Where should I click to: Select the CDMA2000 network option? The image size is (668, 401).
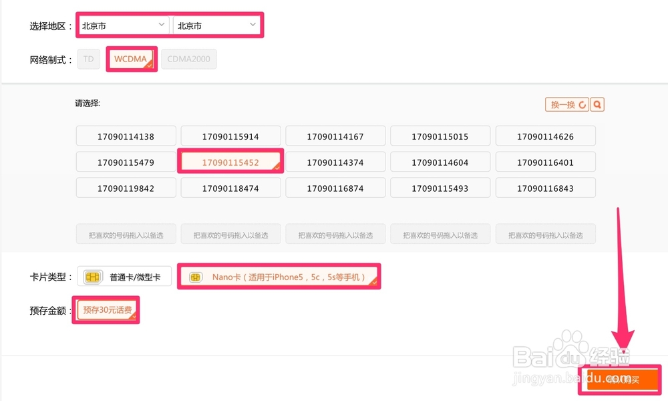click(x=189, y=59)
